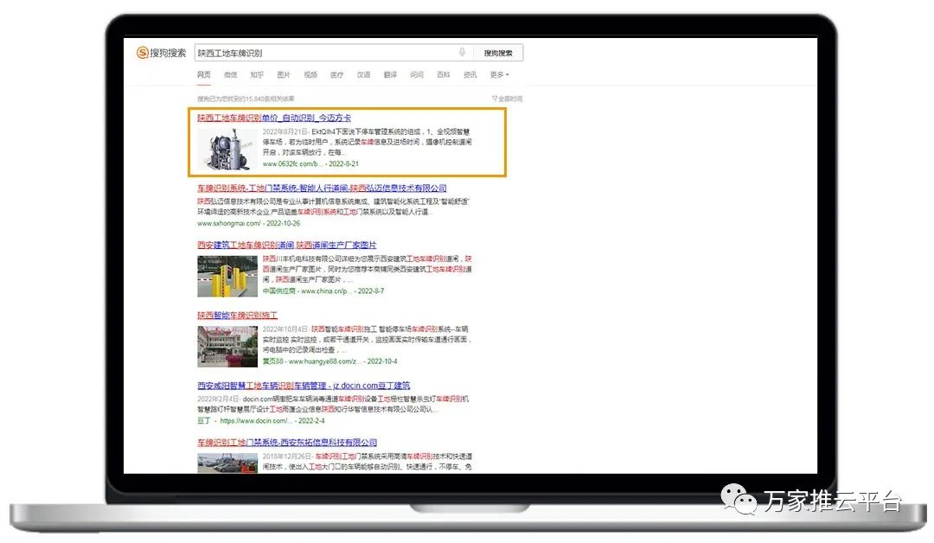Switch to the 微信 tab
Image resolution: width=934 pixels, height=543 pixels.
coord(230,75)
